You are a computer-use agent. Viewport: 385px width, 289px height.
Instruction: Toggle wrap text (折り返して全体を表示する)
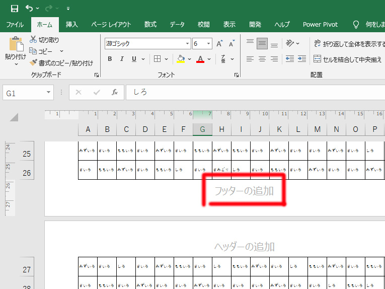click(347, 44)
